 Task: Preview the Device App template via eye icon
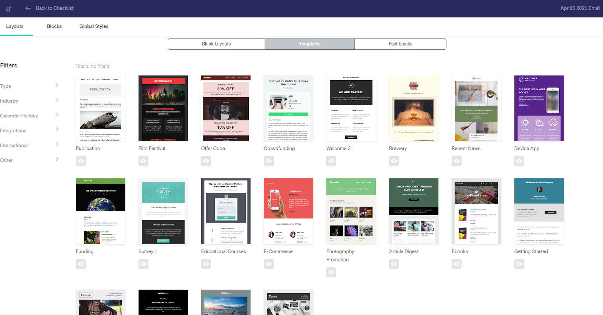[519, 161]
